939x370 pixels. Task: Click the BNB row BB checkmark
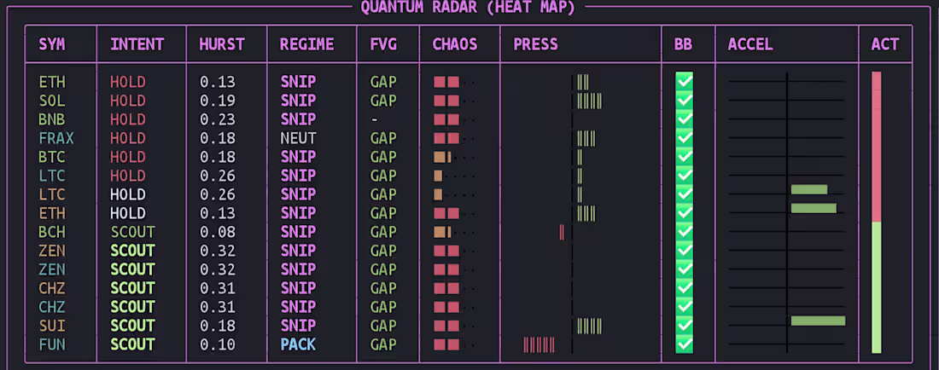click(685, 119)
